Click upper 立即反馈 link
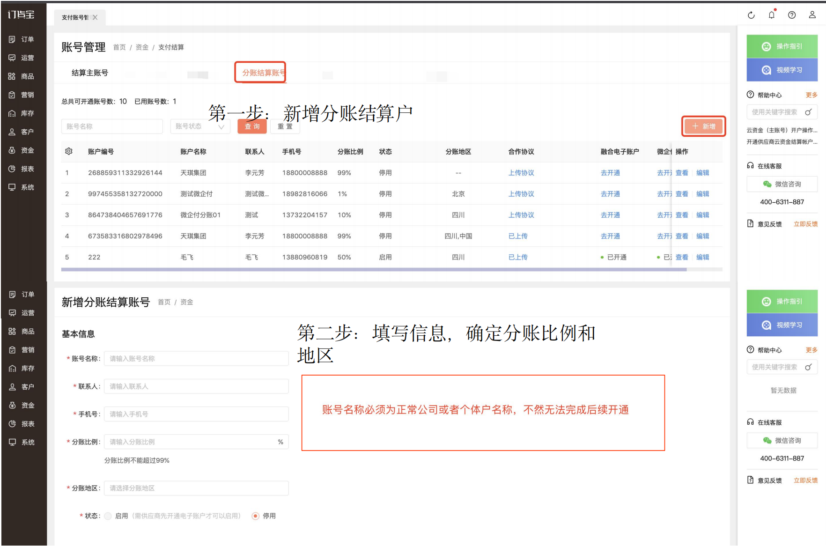Image resolution: width=826 pixels, height=547 pixels. pos(805,224)
